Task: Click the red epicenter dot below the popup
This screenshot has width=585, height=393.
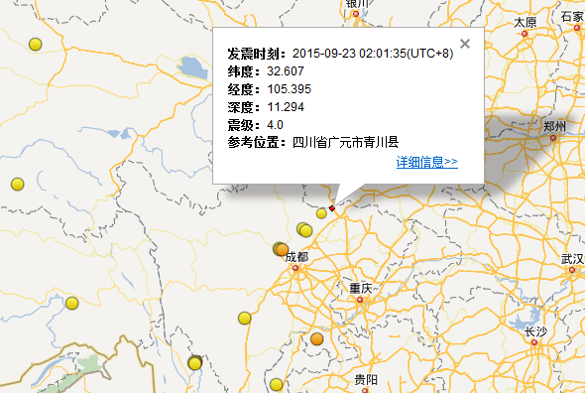Action: tap(332, 208)
